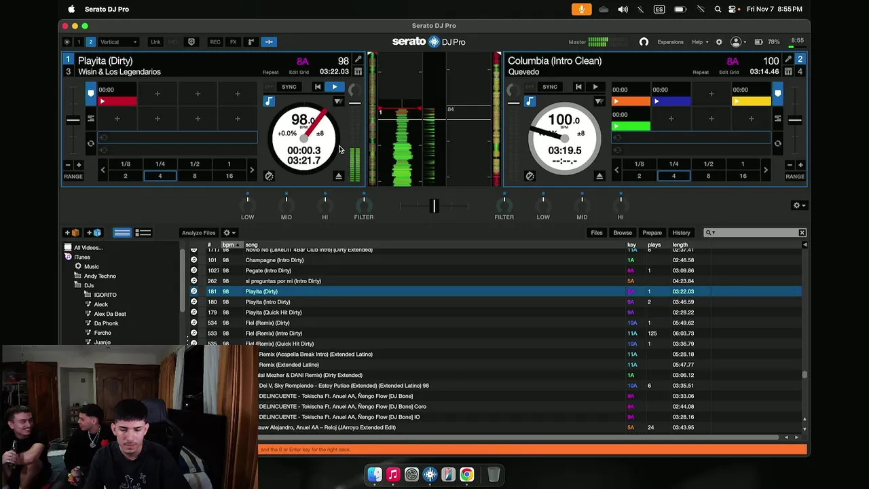
Task: Open the Browse panel tab
Action: (x=623, y=233)
